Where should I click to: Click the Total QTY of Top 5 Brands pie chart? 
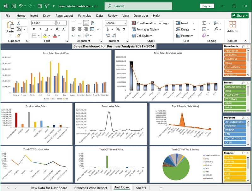click(176, 167)
